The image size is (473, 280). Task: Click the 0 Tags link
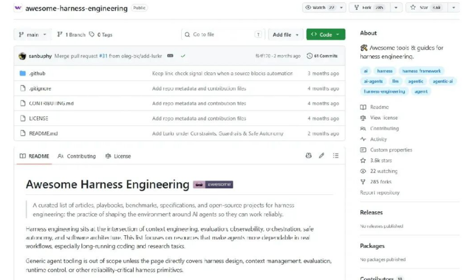click(x=101, y=35)
